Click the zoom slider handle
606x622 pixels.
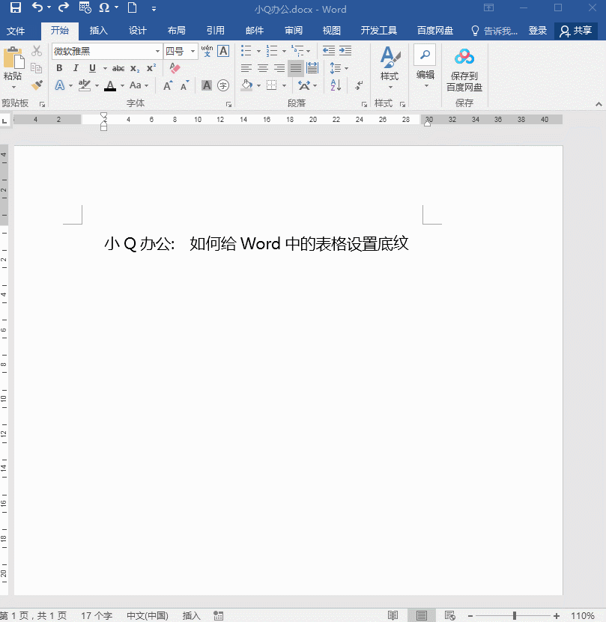pyautogui.click(x=515, y=616)
